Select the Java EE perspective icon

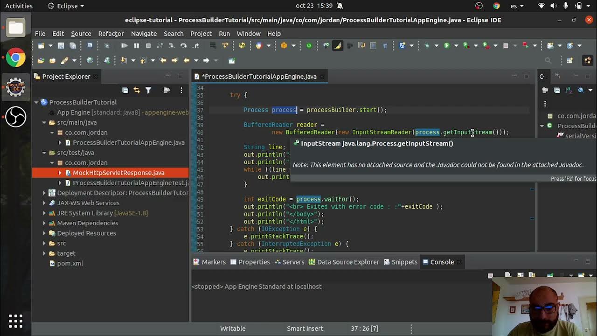click(587, 60)
